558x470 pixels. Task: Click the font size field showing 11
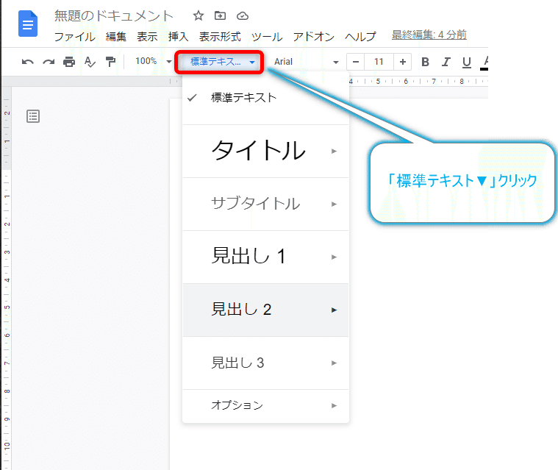point(379,62)
